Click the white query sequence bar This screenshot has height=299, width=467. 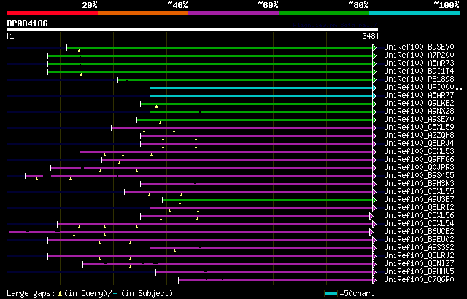tap(193, 30)
